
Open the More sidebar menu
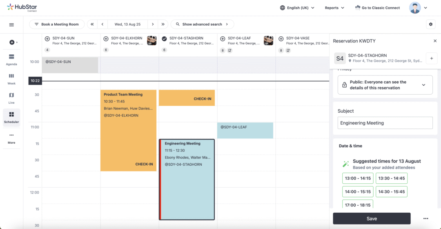click(x=11, y=138)
